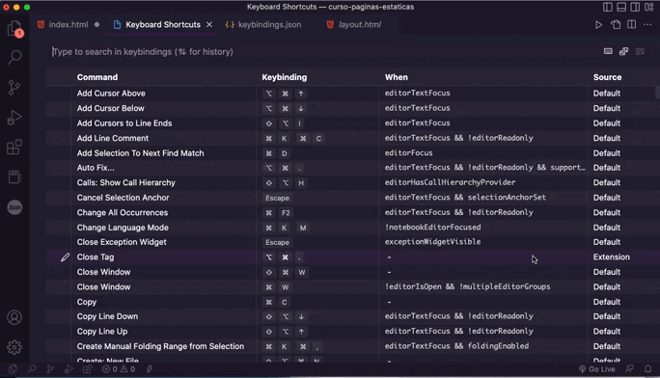The image size is (660, 378).
Task: Switch to the keybindings.json tab
Action: (269, 25)
